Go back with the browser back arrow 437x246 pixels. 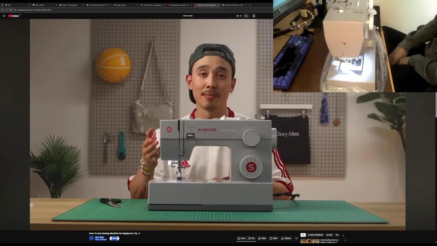click(x=2, y=10)
